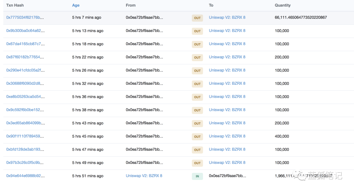Select the To address 0x0ea72bf9aae7bb... in the last row
Screen dimensions: 354x191
tap(227, 176)
